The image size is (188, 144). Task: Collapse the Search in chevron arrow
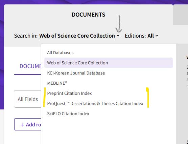118,36
